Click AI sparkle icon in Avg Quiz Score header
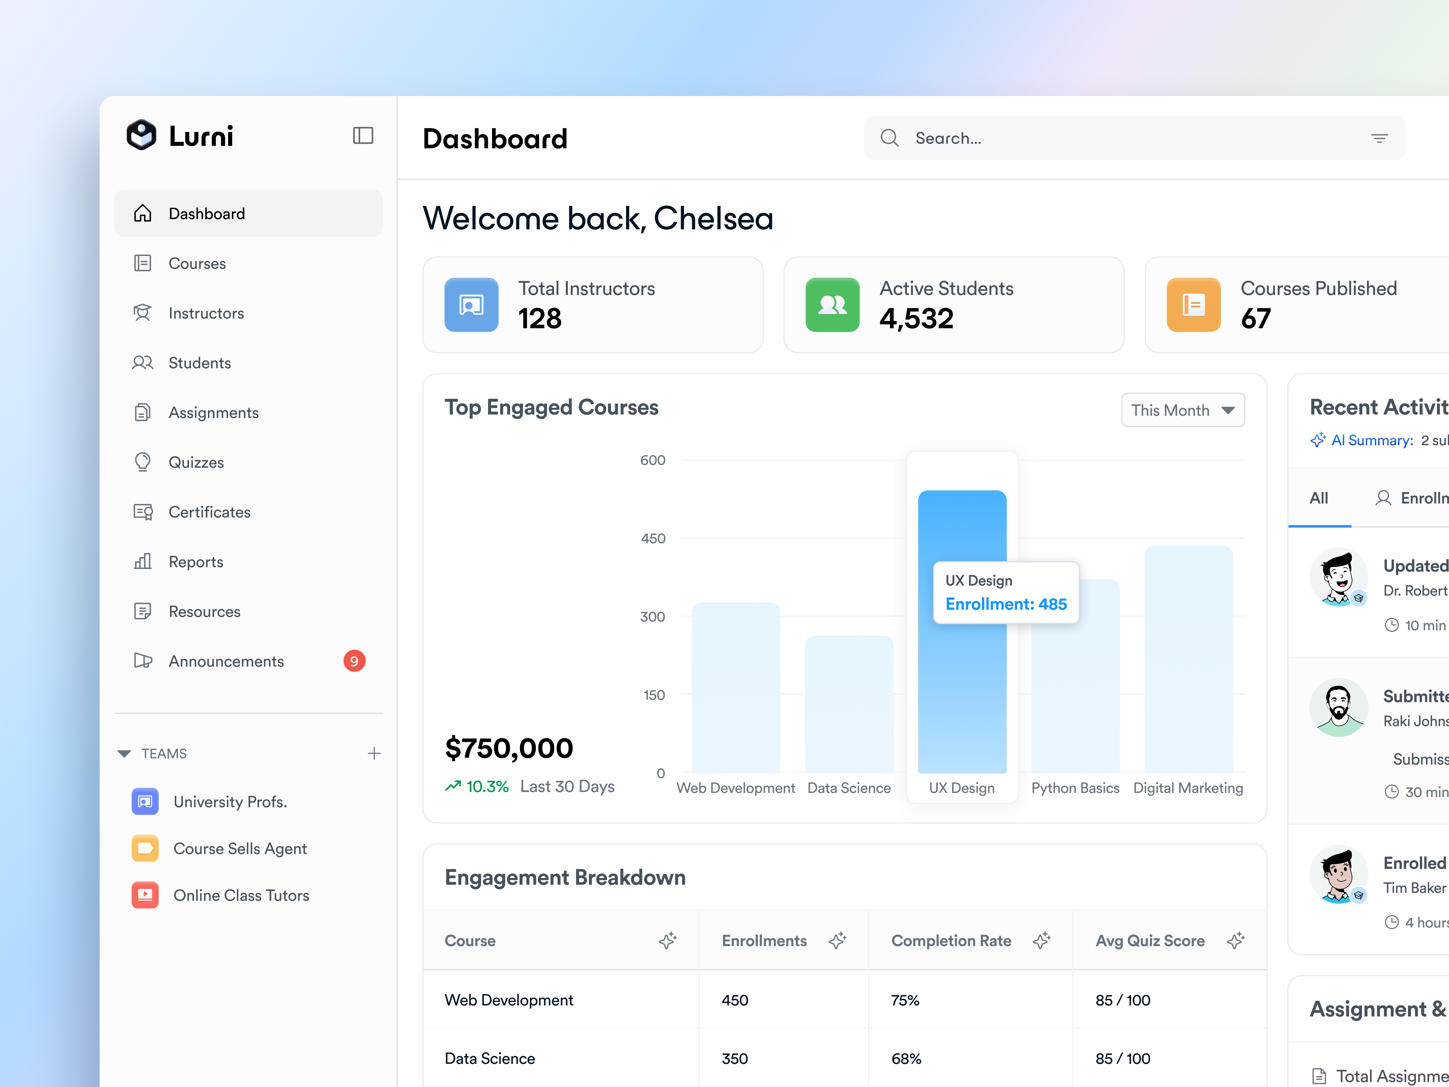Screen dimensions: 1449x1087 [1236, 940]
